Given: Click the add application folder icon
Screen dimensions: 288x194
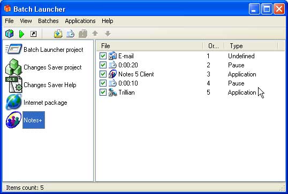Looking at the screenshot, I should [58, 34].
